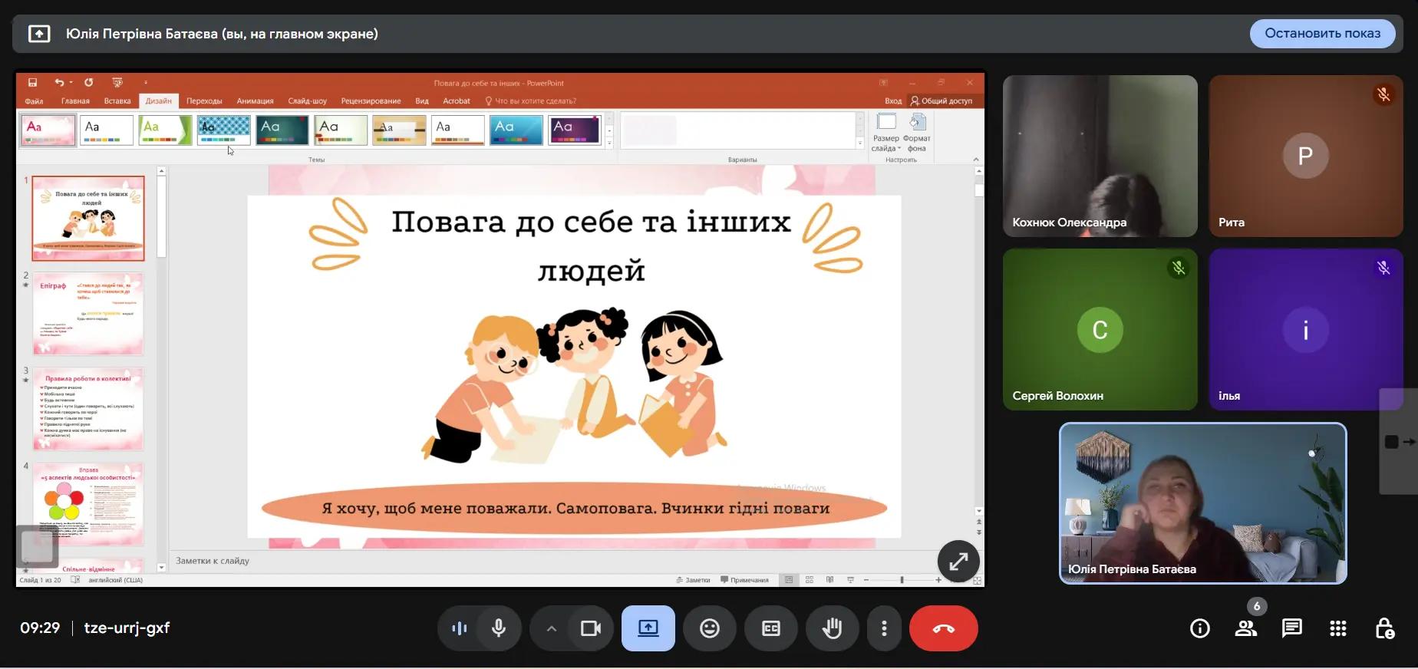Image resolution: width=1418 pixels, height=669 pixels.
Task: Toggle closed captions
Action: click(771, 628)
